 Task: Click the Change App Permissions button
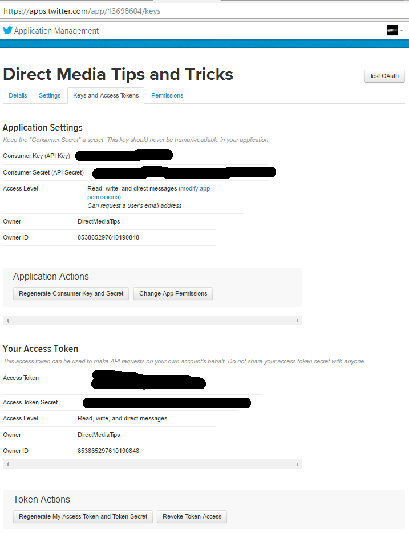(173, 293)
